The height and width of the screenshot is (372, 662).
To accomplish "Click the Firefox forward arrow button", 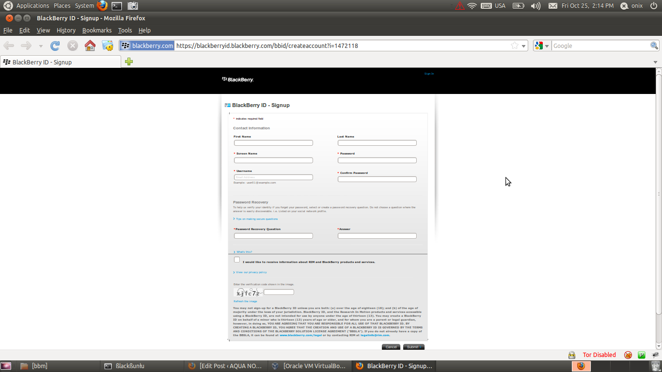I will point(26,46).
